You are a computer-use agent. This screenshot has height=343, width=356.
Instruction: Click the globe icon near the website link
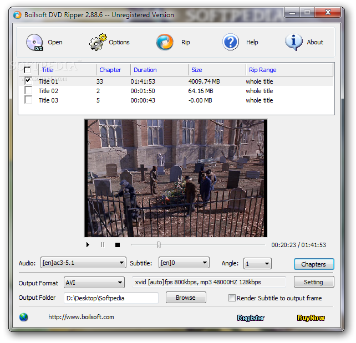point(24,317)
